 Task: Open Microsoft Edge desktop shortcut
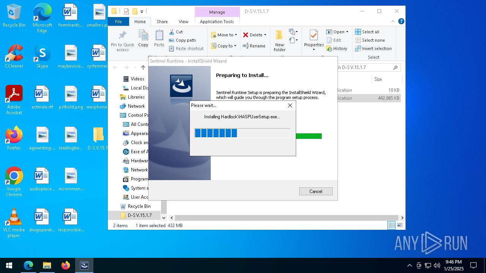point(42,18)
